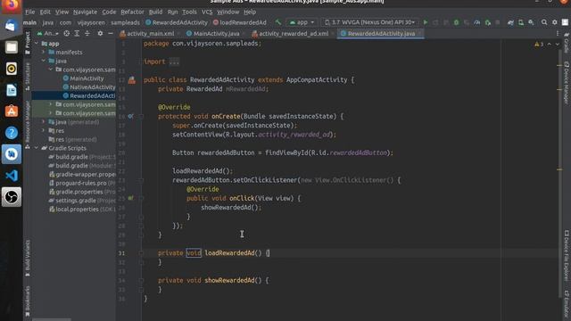Click the Stop icon in the run toolbar
The image size is (571, 321).
click(498, 22)
